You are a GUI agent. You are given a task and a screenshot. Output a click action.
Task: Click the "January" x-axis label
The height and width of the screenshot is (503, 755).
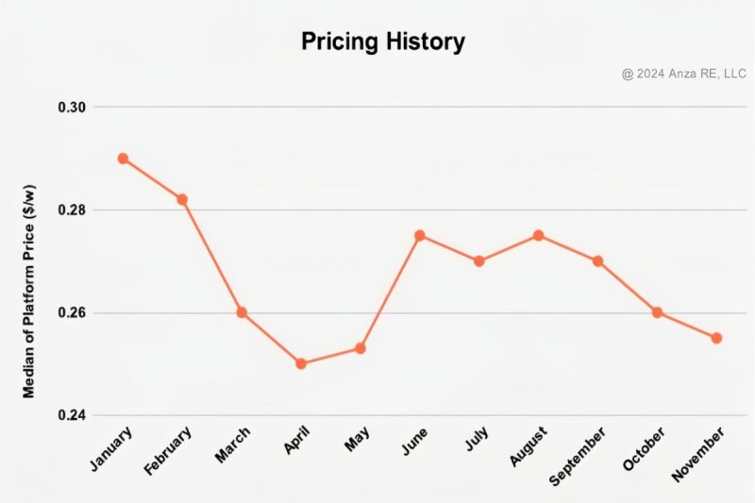click(111, 449)
